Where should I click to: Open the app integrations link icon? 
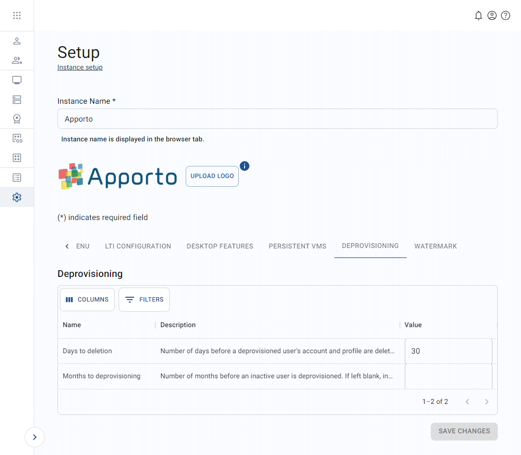17,138
